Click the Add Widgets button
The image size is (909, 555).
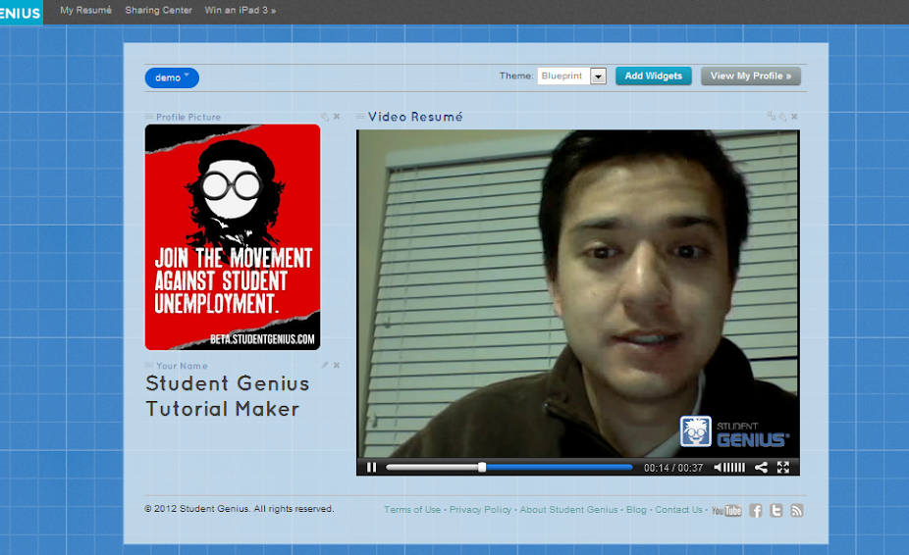(654, 76)
